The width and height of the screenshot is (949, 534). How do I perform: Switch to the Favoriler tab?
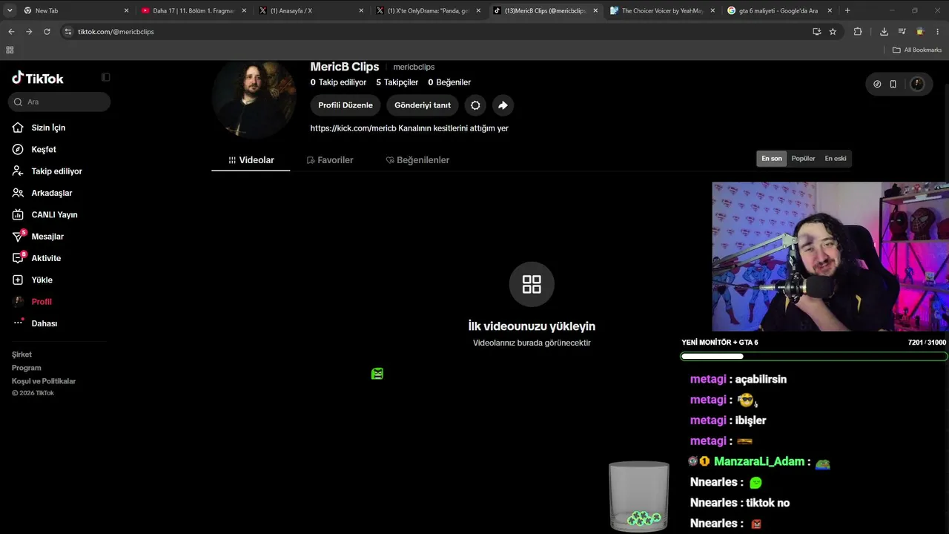click(x=329, y=160)
